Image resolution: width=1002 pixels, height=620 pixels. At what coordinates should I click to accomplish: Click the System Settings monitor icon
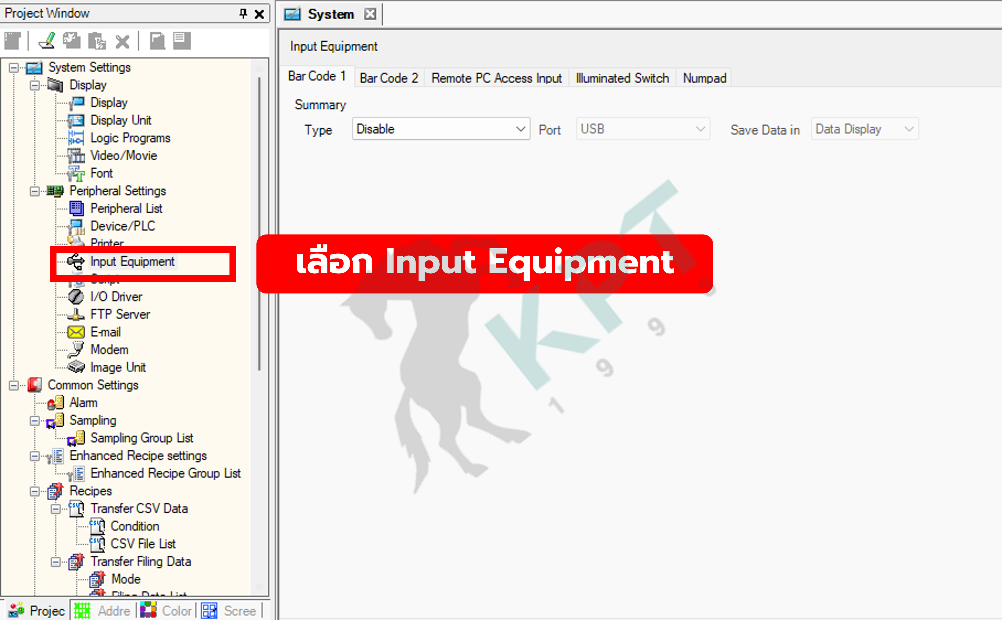pyautogui.click(x=34, y=68)
